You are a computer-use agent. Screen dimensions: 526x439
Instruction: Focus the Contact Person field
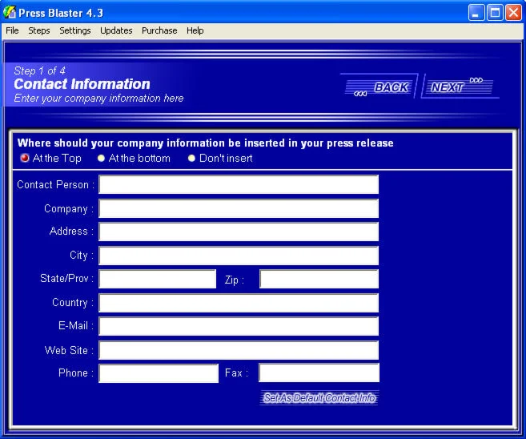[x=239, y=184]
